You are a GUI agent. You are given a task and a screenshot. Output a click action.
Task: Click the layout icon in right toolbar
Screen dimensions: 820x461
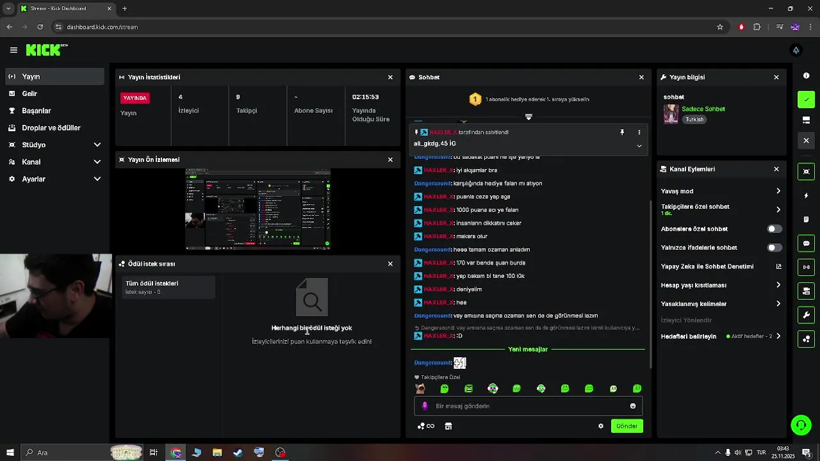point(806,120)
